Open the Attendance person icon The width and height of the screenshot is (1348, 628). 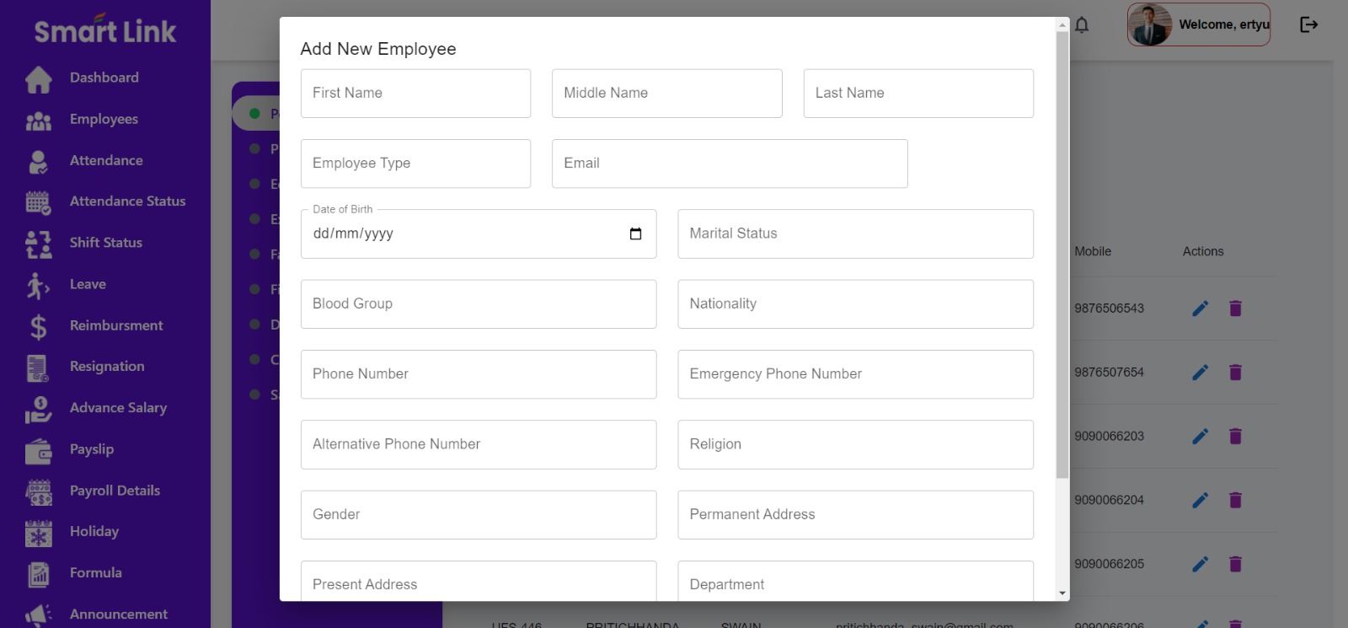tap(38, 161)
